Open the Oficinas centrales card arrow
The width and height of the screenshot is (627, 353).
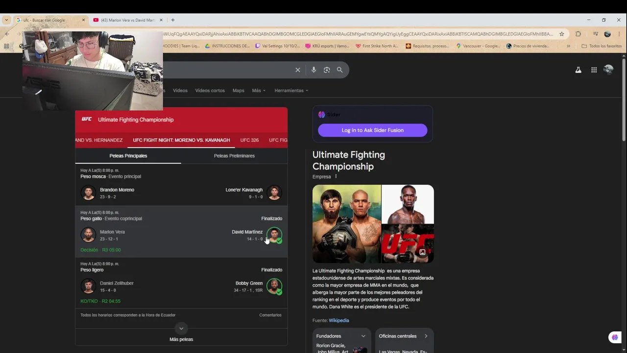pos(426,336)
